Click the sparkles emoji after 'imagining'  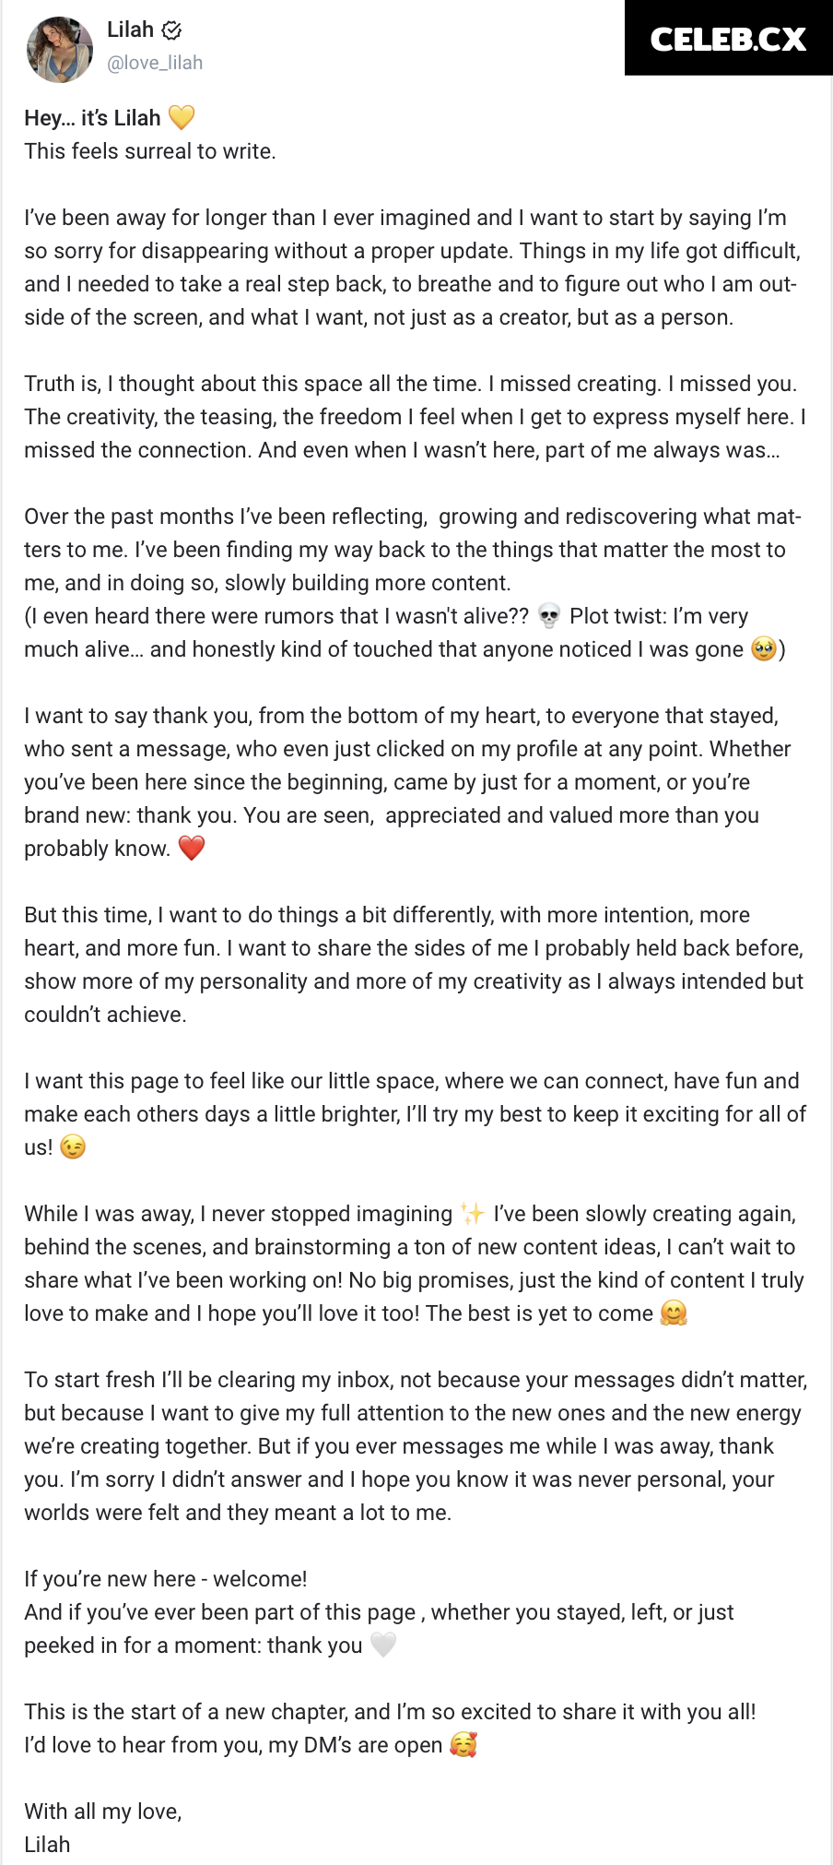(x=473, y=1213)
